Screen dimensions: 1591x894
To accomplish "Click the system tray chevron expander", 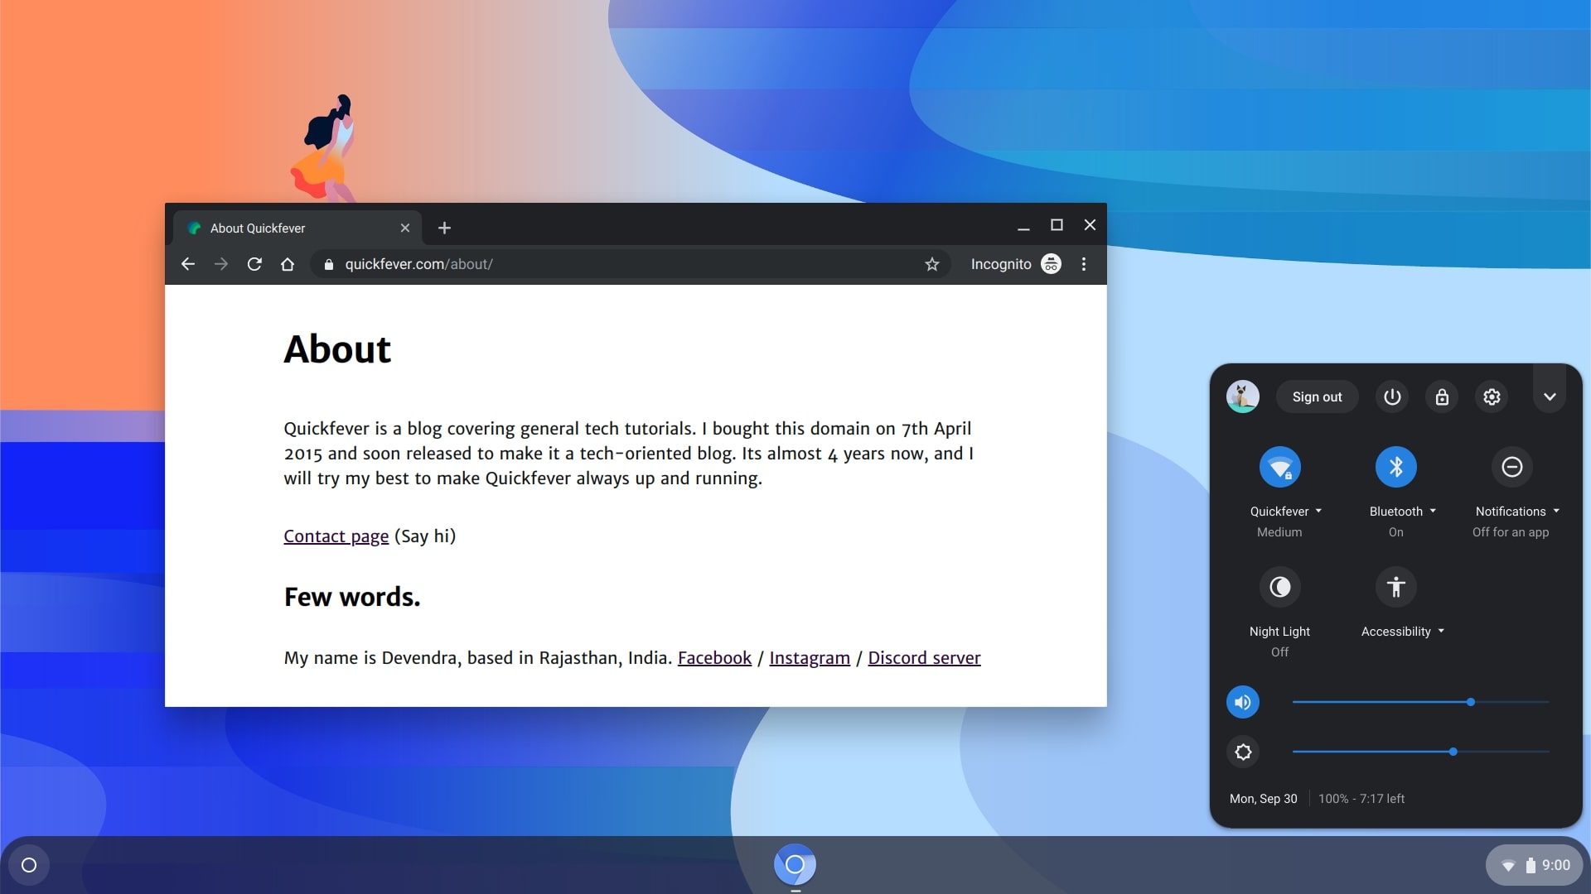I will (x=1550, y=397).
